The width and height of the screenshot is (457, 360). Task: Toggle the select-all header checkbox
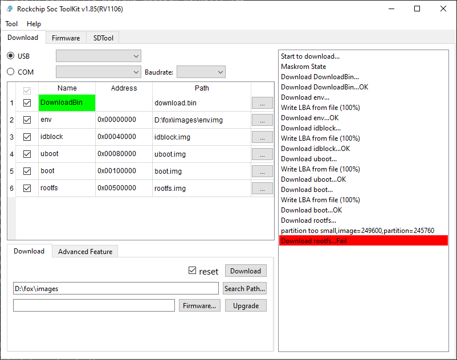coord(27,90)
